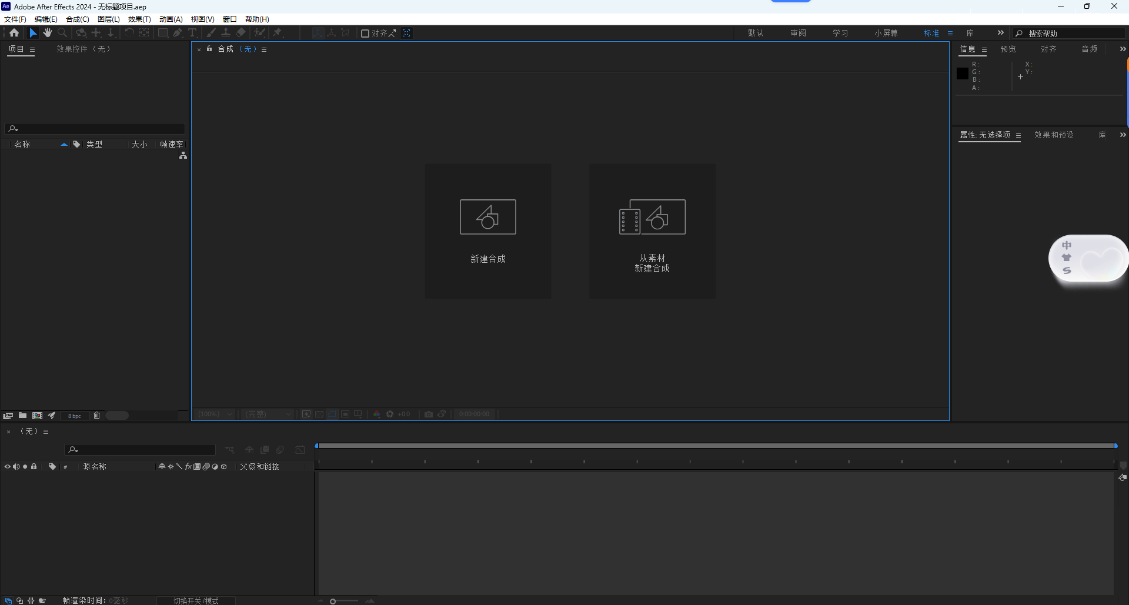Click the 切换开关/模式 toggle button

(x=196, y=600)
